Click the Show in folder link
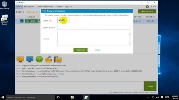The image size is (179, 100). pyautogui.click(x=58, y=74)
